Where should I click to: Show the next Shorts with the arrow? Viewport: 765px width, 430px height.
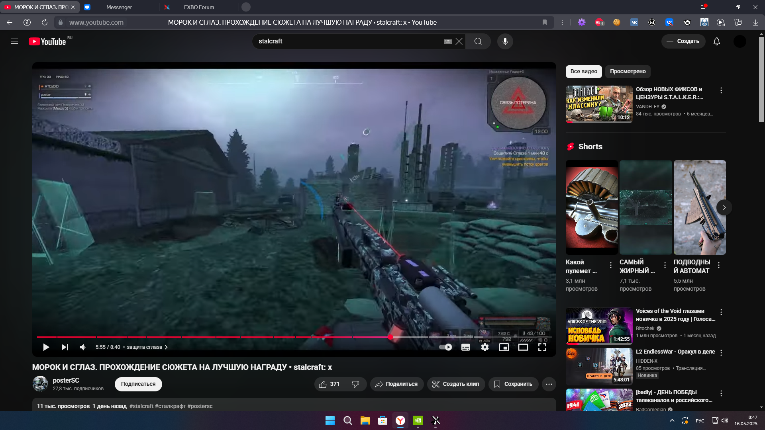click(x=724, y=207)
